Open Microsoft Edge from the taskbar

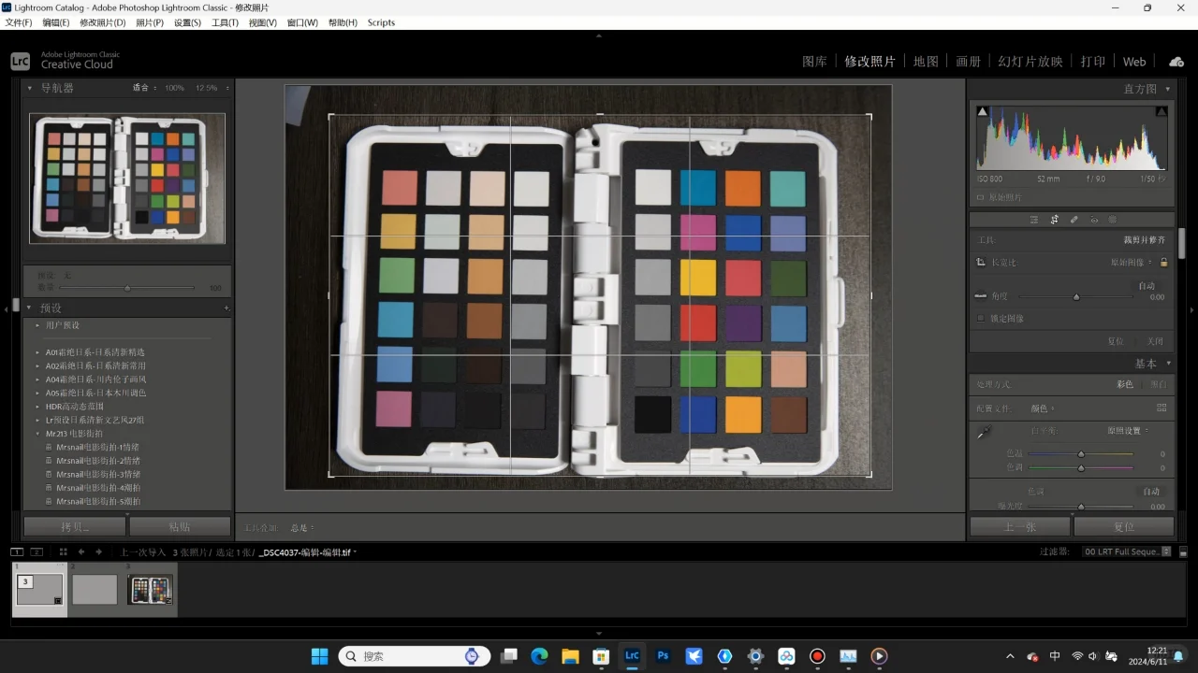539,656
